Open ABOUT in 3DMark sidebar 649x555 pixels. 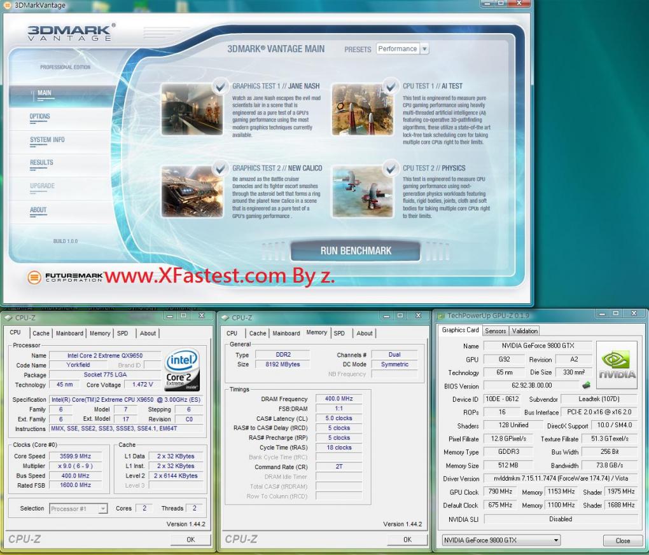[38, 210]
